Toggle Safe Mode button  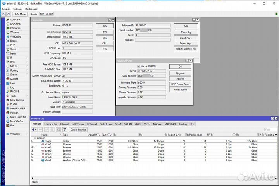coord(20,14)
